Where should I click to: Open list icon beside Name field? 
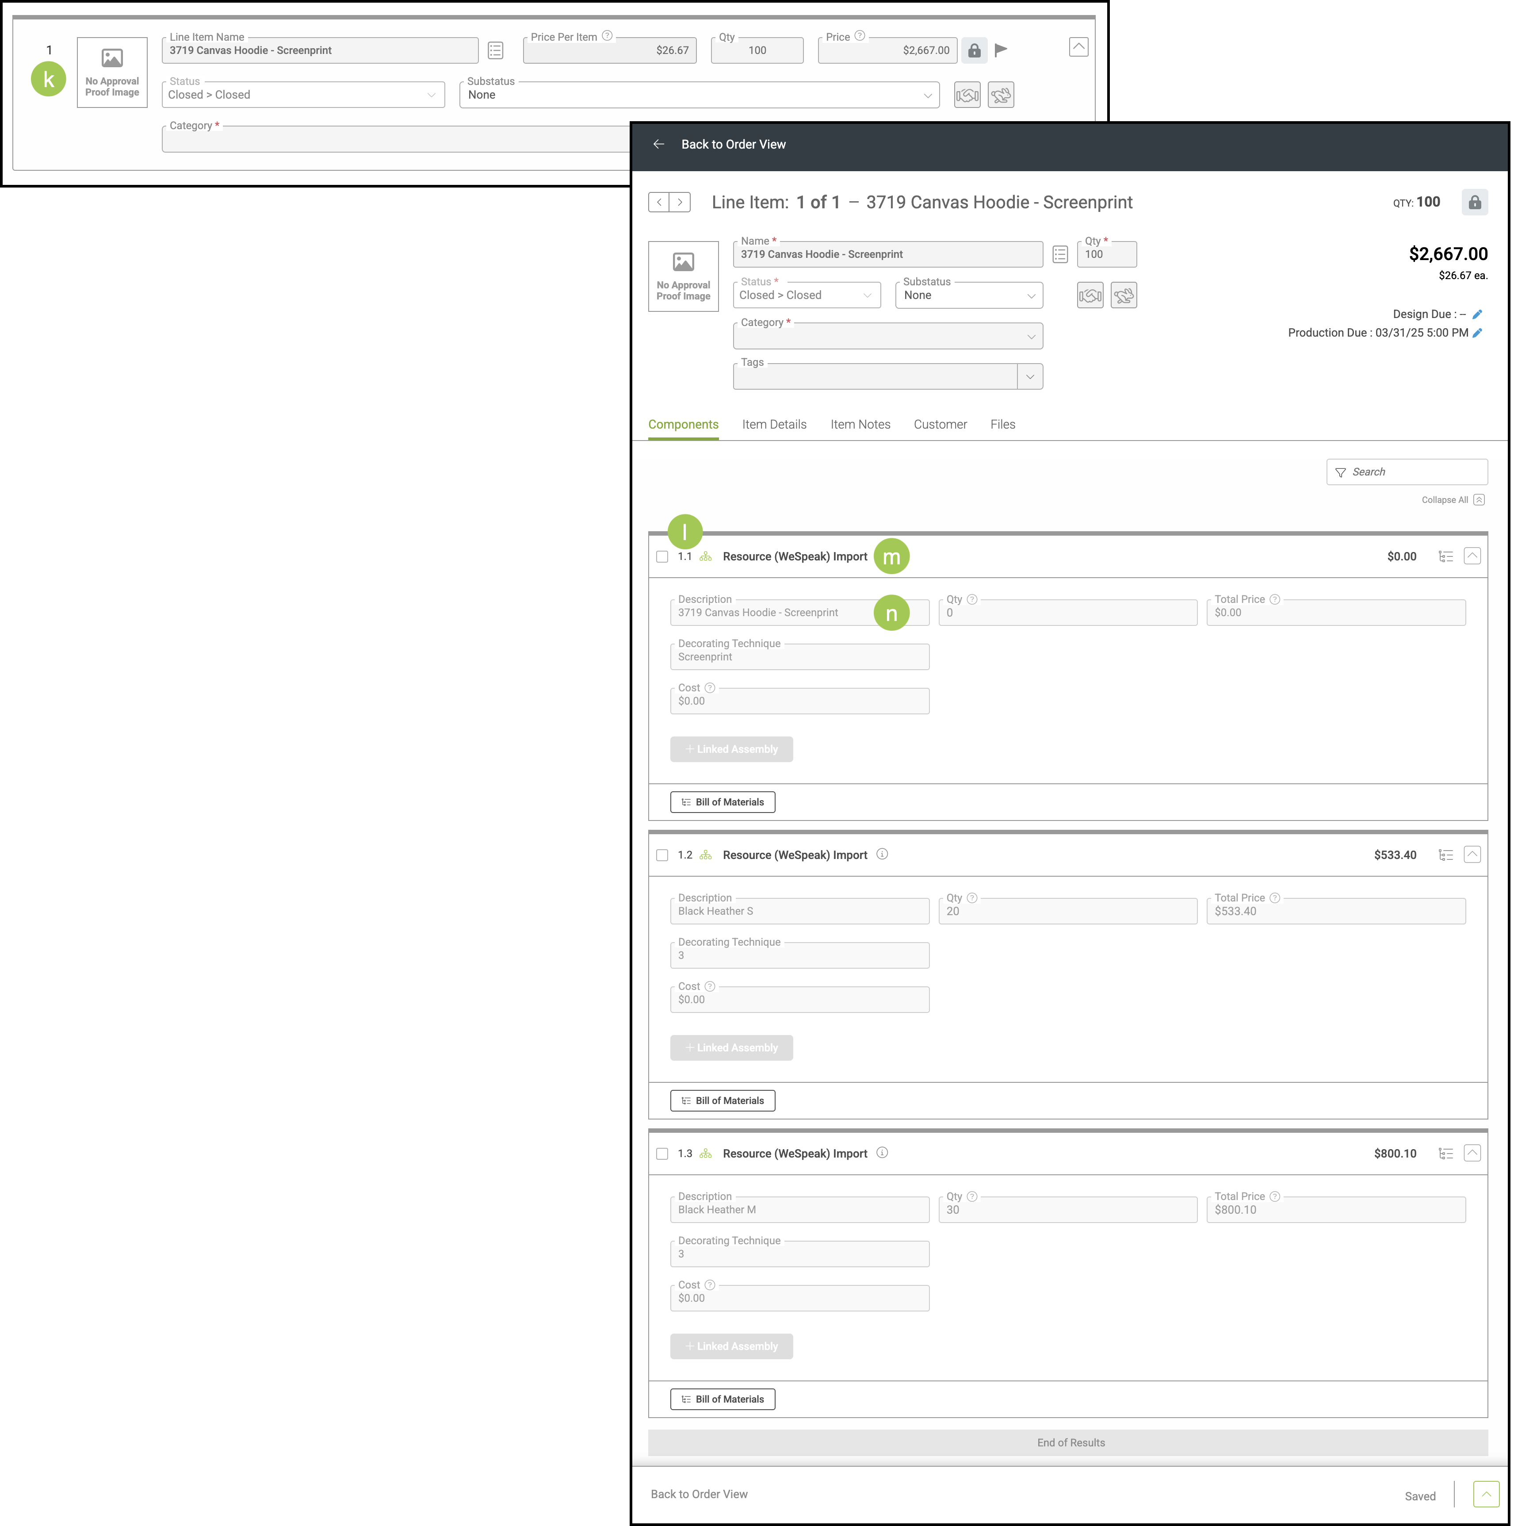[x=1060, y=254]
